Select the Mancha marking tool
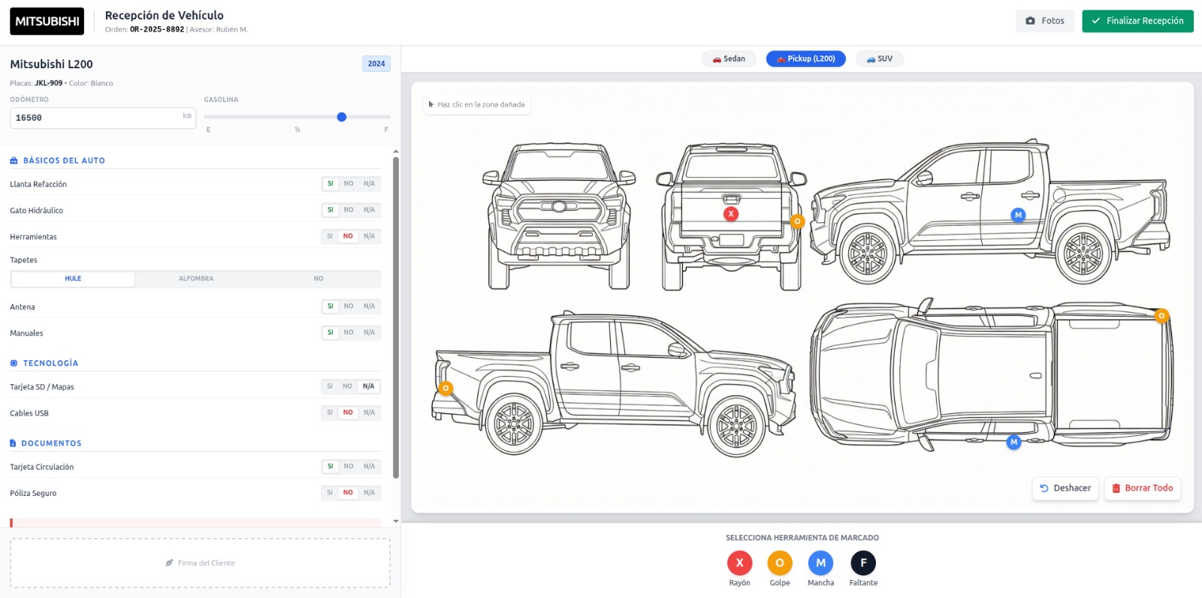 [820, 563]
